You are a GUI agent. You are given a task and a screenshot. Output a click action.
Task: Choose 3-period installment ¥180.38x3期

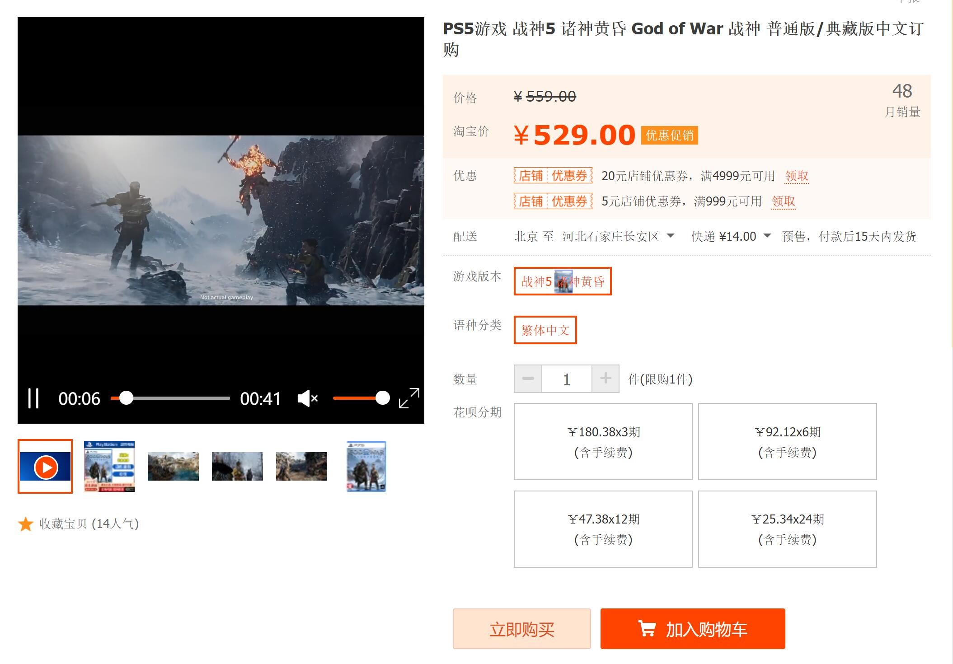[x=603, y=441]
